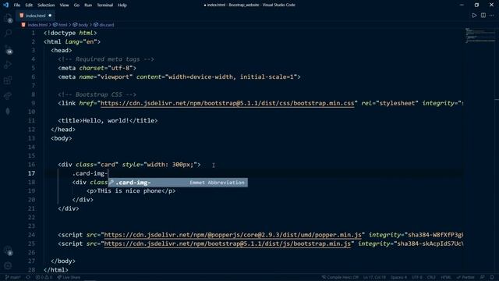The width and height of the screenshot is (499, 281).
Task: Accept the .card-img- Emmet Abbreviation suggestion
Action: 178,183
